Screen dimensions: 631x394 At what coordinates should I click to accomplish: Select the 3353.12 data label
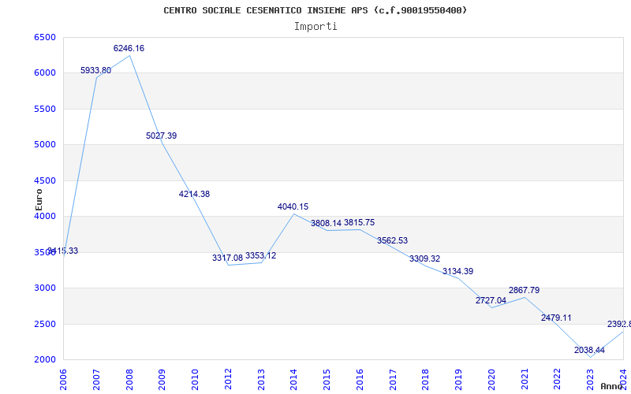coord(261,255)
